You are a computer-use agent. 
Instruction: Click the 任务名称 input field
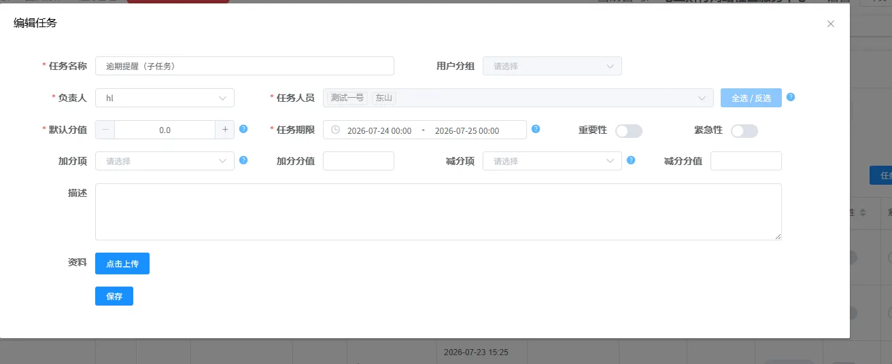pos(245,66)
